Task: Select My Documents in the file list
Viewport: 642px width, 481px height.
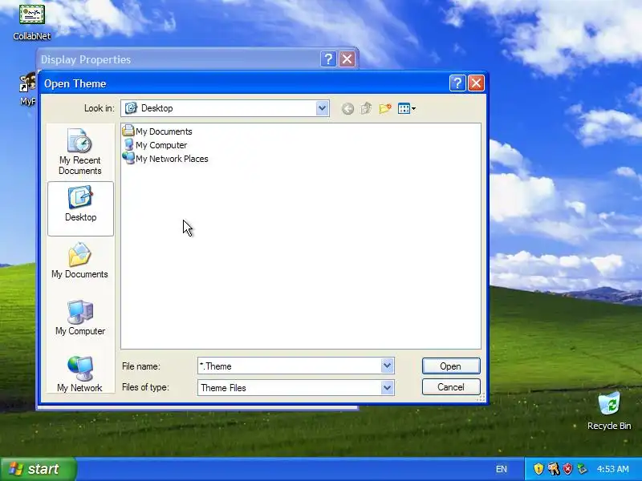Action: (157, 131)
